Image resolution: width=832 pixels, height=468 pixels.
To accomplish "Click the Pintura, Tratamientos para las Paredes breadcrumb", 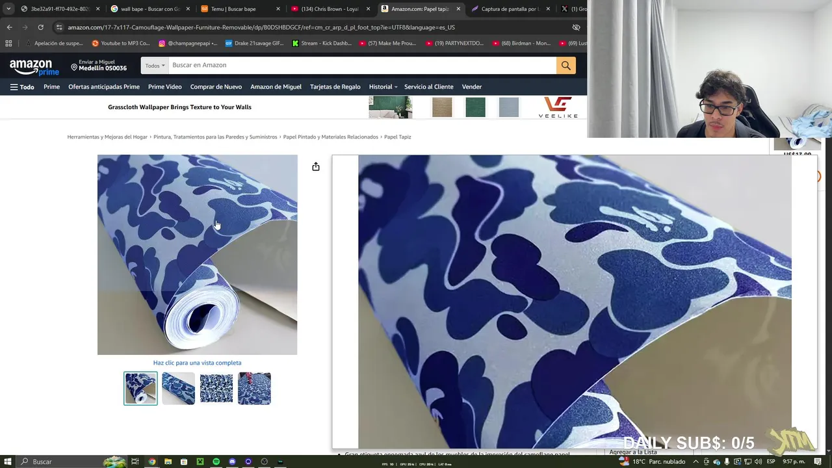I will click(x=215, y=137).
